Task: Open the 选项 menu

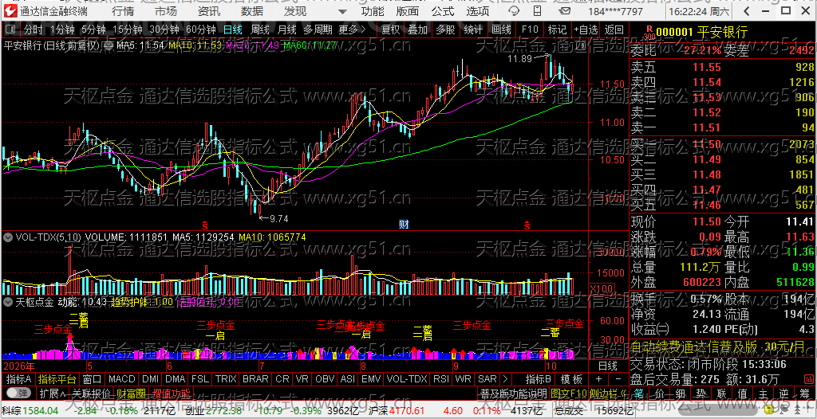Action: tap(478, 11)
